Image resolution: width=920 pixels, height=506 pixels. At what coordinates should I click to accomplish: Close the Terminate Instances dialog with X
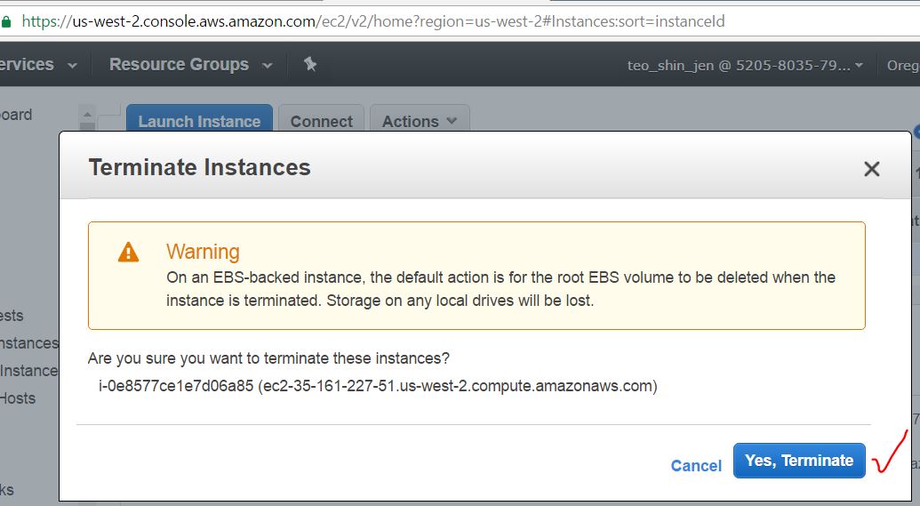click(x=871, y=169)
